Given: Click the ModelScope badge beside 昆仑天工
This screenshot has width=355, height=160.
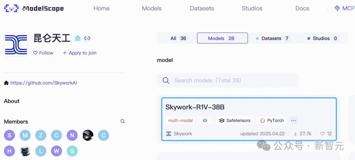Looking at the screenshot, I should tap(87, 38).
